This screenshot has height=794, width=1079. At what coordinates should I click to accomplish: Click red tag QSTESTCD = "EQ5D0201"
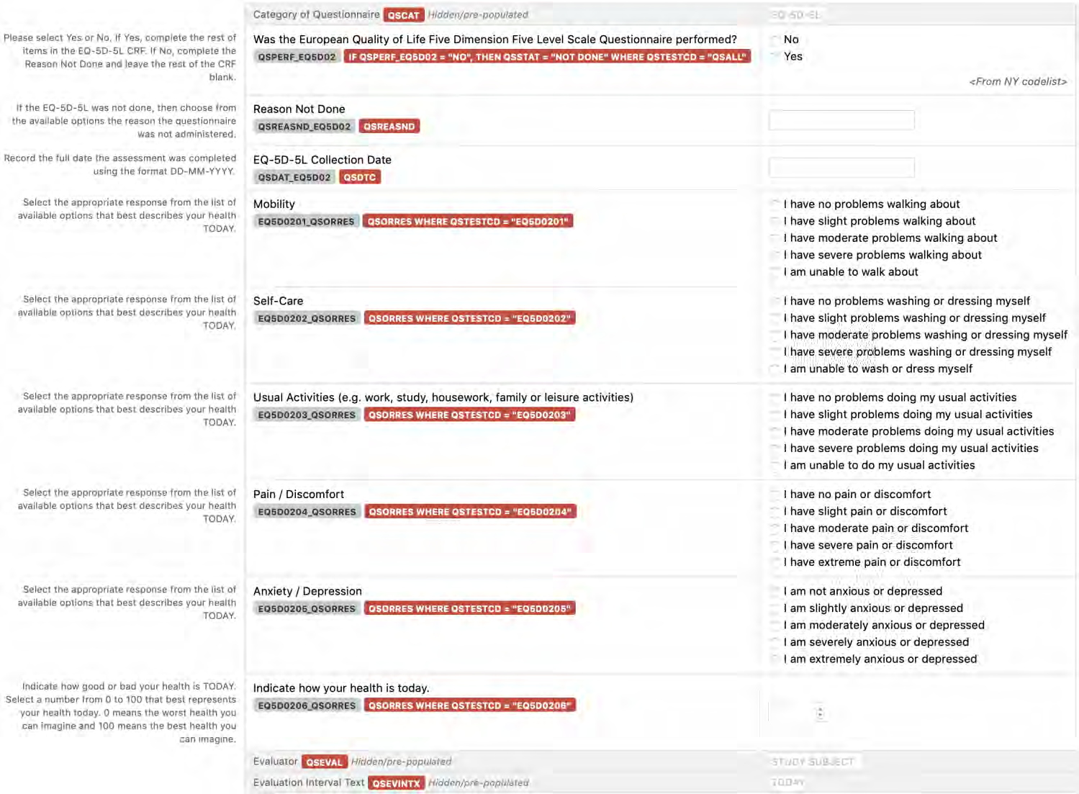[x=468, y=222]
